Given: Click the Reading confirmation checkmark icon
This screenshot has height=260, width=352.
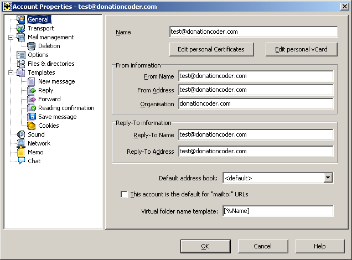Looking at the screenshot, I should coord(31,108).
